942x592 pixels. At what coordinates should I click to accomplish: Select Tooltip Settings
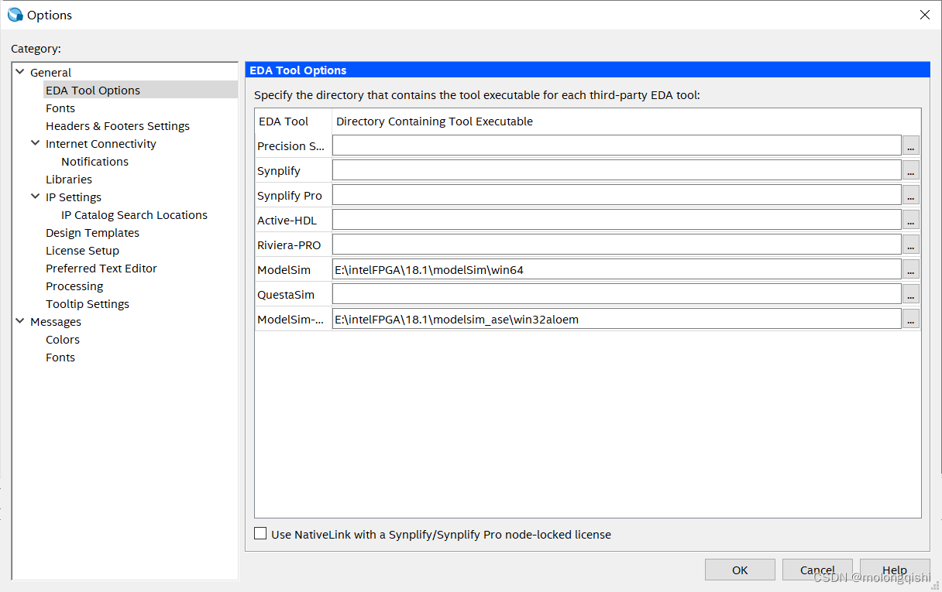coord(88,303)
